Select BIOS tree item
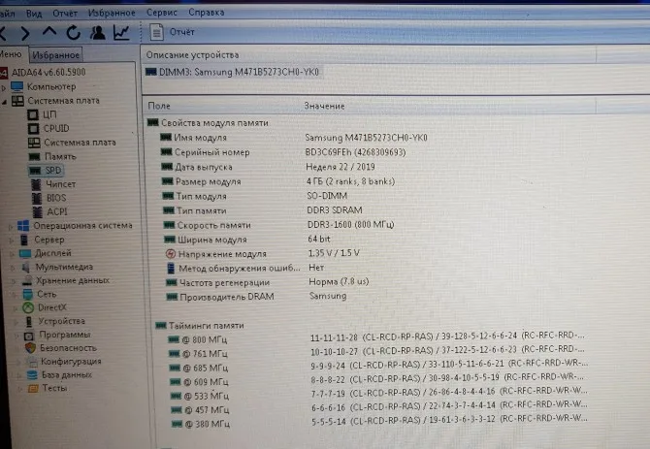The image size is (650, 449). pyautogui.click(x=49, y=198)
